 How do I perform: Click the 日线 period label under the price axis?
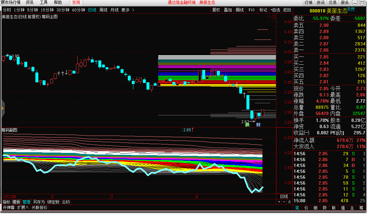point(284,196)
